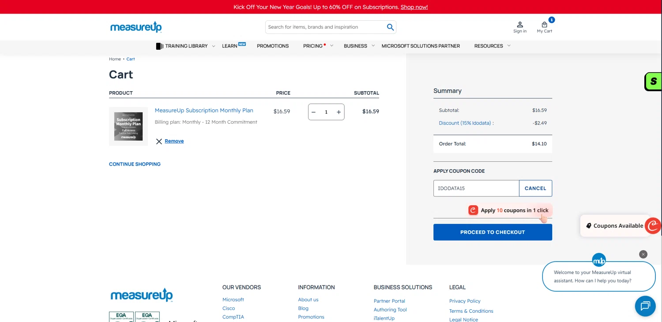The width and height of the screenshot is (662, 322).
Task: Open the RESOURCES menu item
Action: click(489, 46)
